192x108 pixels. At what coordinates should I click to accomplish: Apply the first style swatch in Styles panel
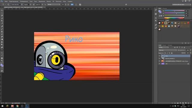point(159,23)
